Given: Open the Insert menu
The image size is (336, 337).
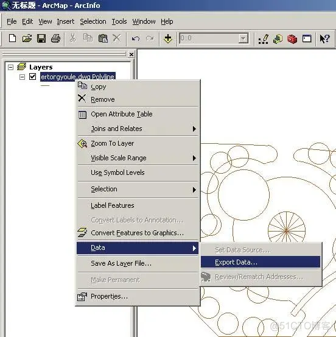Looking at the screenshot, I should click(66, 21).
